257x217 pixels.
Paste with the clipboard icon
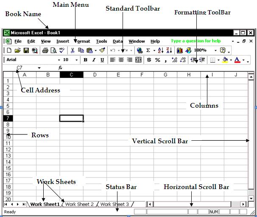(89, 50)
